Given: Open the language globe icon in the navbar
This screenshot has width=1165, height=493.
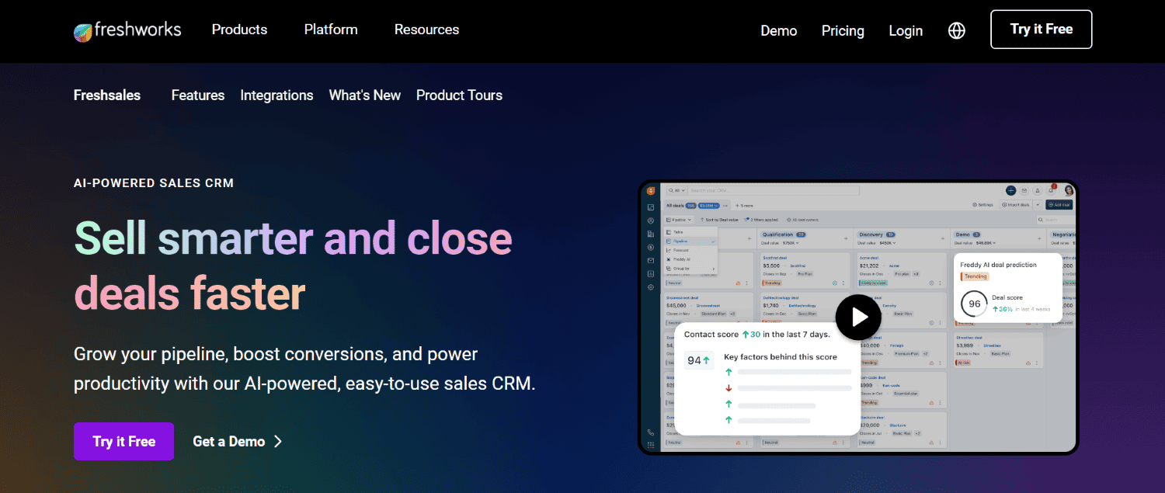Looking at the screenshot, I should coord(956,30).
